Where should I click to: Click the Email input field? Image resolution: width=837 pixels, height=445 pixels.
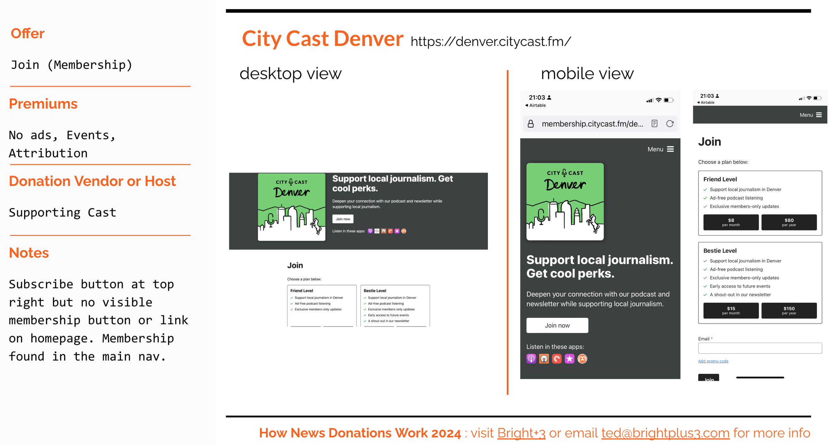pos(760,348)
